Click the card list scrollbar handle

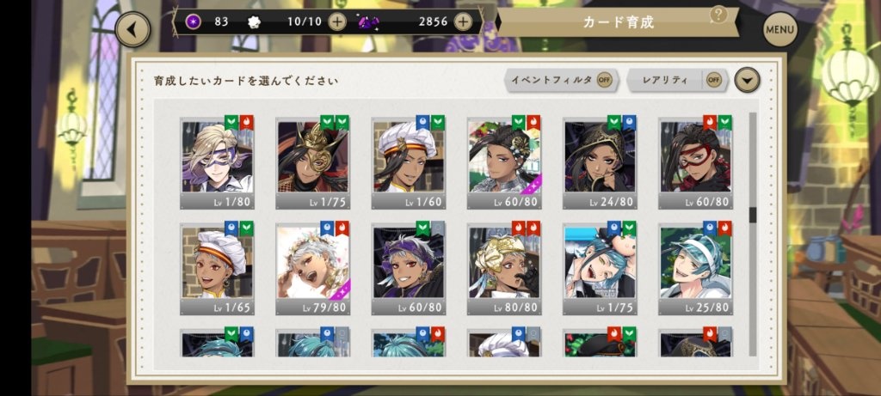click(x=753, y=214)
